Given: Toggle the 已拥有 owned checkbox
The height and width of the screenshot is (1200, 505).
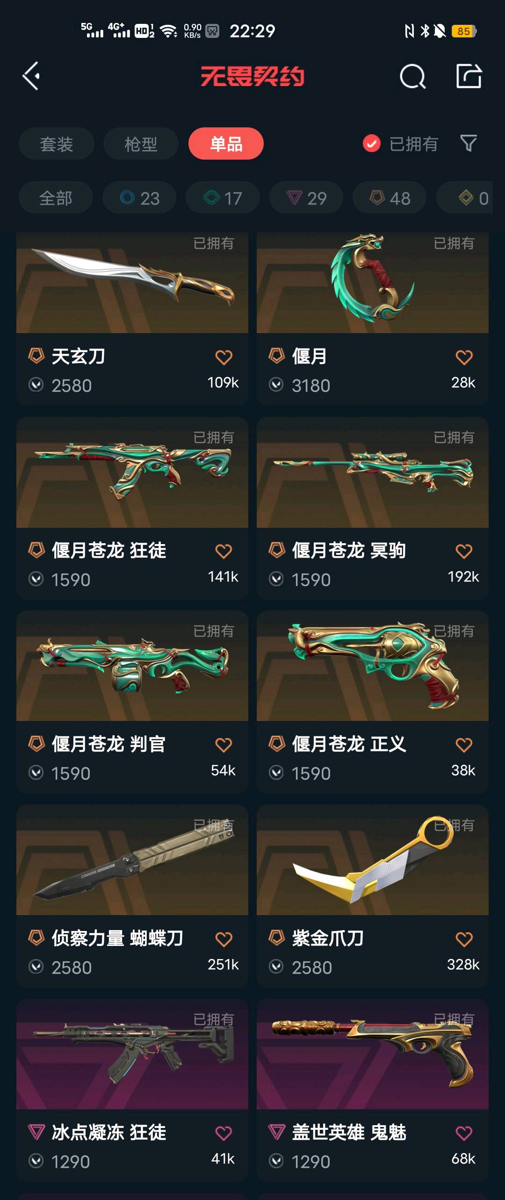Looking at the screenshot, I should click(372, 144).
